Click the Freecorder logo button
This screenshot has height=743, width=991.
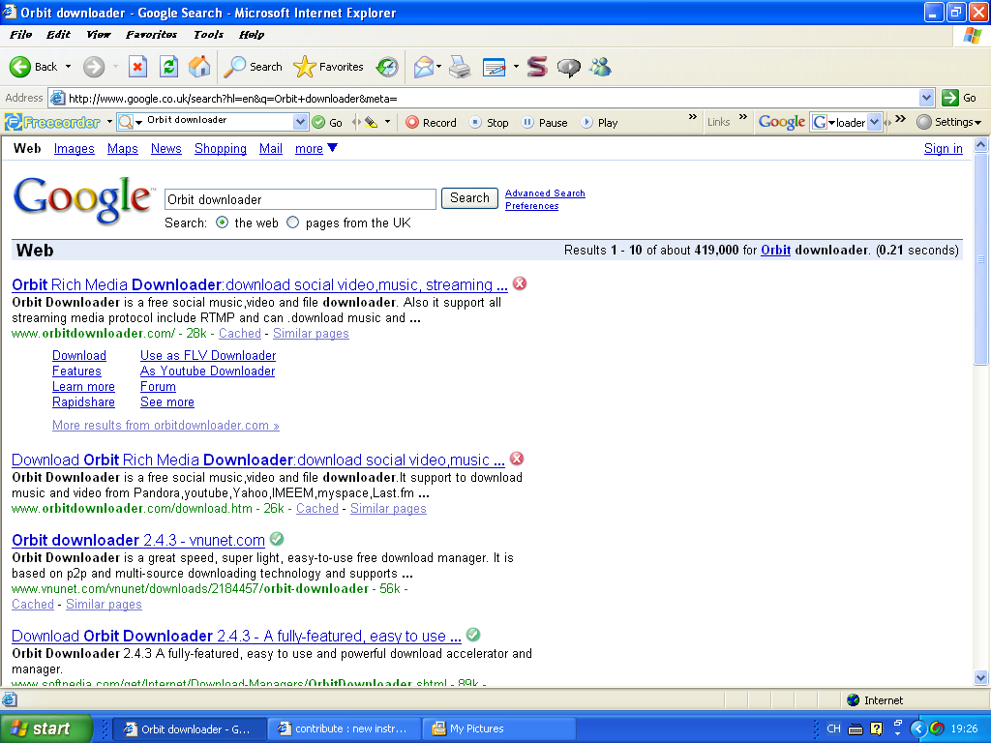point(52,122)
